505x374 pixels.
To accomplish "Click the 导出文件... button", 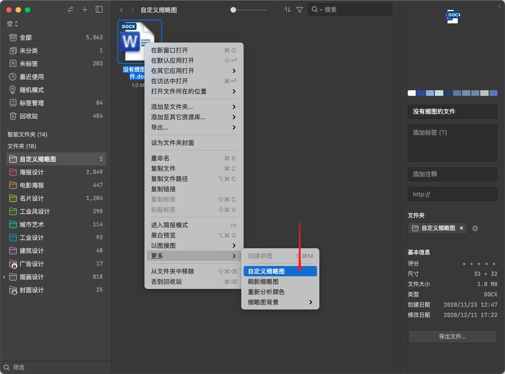I will tap(452, 337).
